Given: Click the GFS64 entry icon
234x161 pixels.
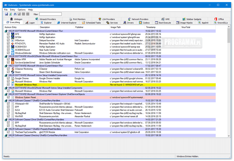Looking at the screenshot, I should [13, 37].
